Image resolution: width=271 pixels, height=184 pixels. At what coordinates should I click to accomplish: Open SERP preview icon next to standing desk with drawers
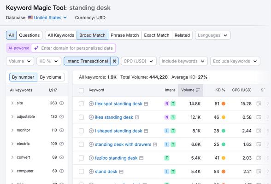pos(155,144)
